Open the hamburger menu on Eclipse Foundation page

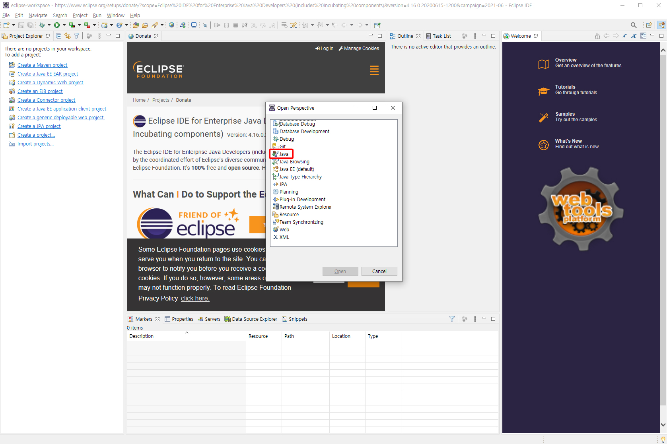pyautogui.click(x=374, y=70)
